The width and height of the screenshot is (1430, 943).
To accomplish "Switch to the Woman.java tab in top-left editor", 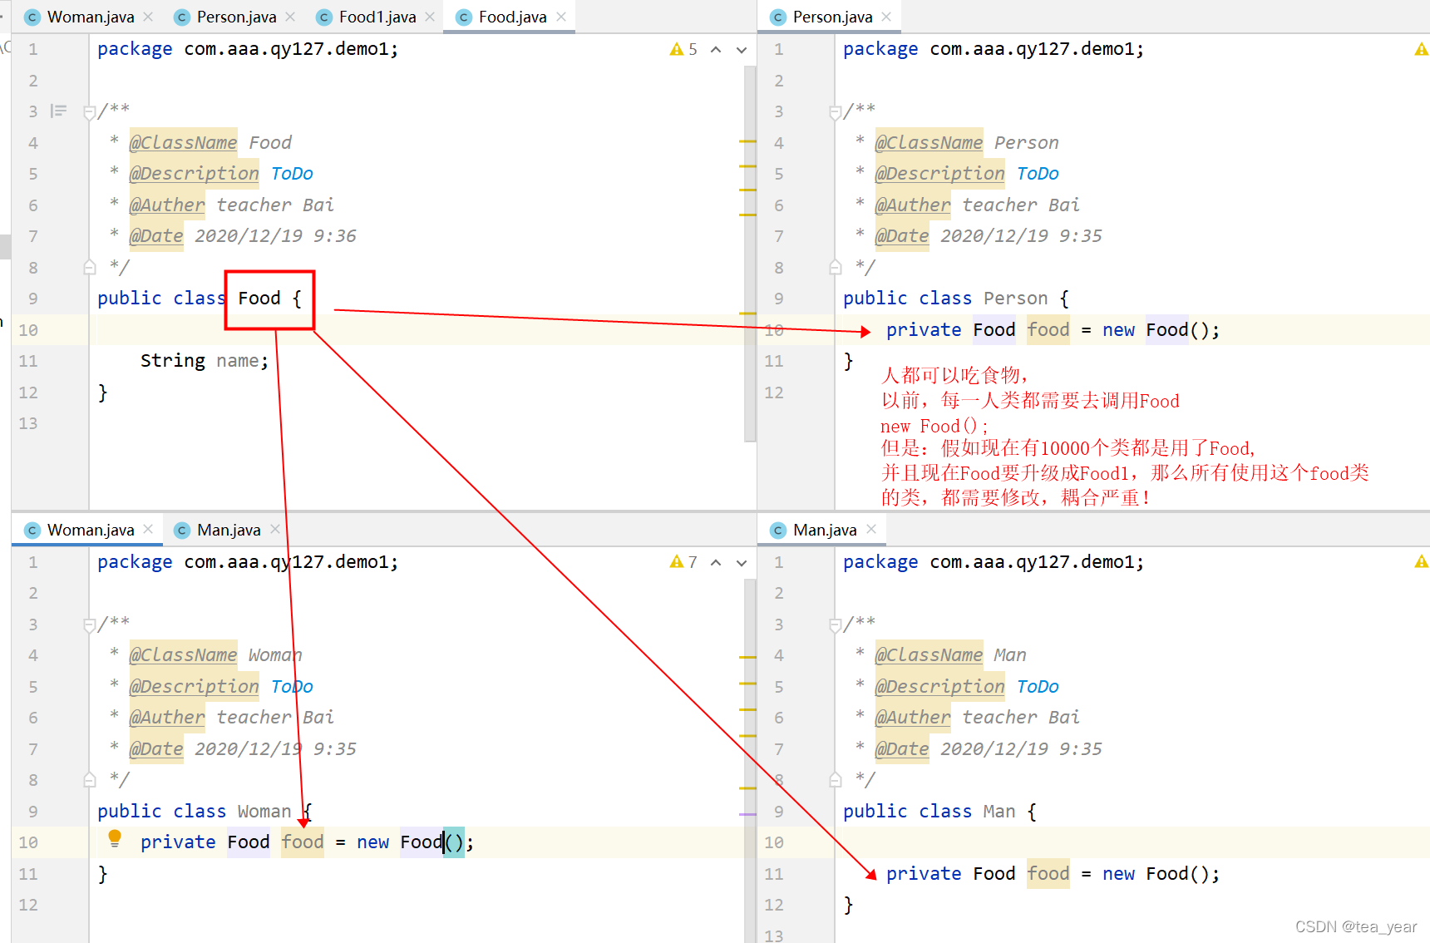I will point(80,17).
